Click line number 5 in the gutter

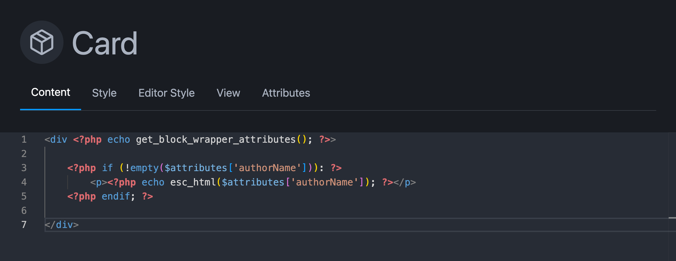click(24, 196)
